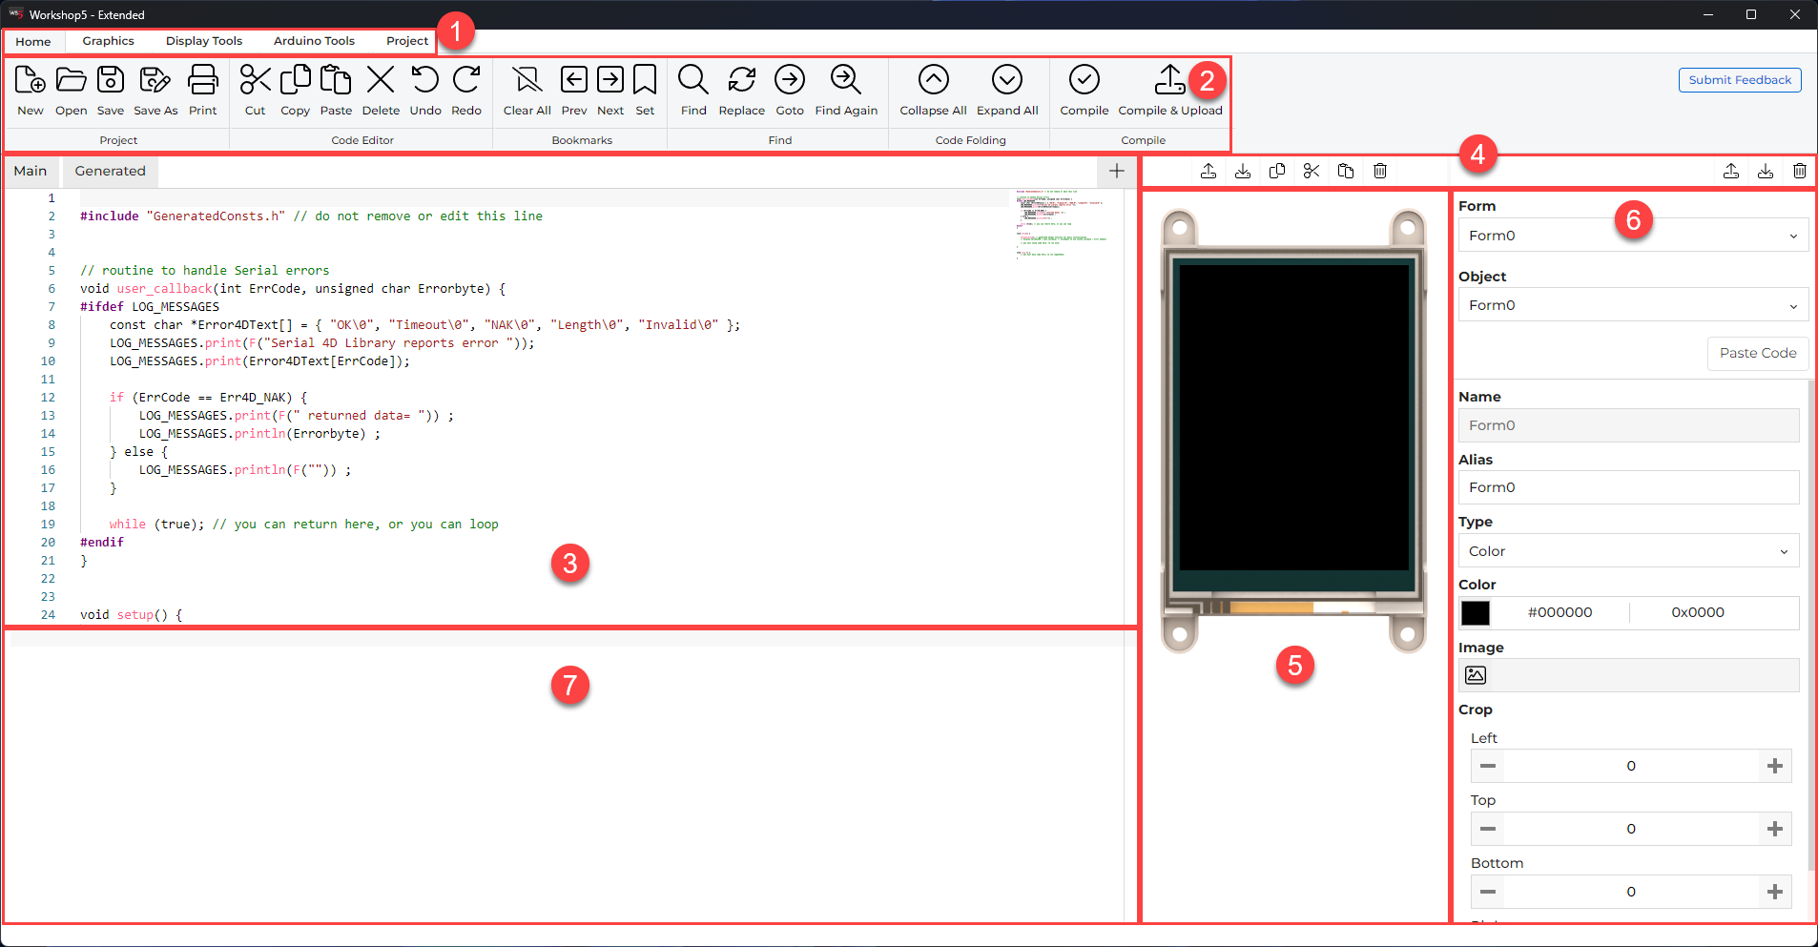Create a New project file
Screen dimensions: 1818x947
[31, 91]
